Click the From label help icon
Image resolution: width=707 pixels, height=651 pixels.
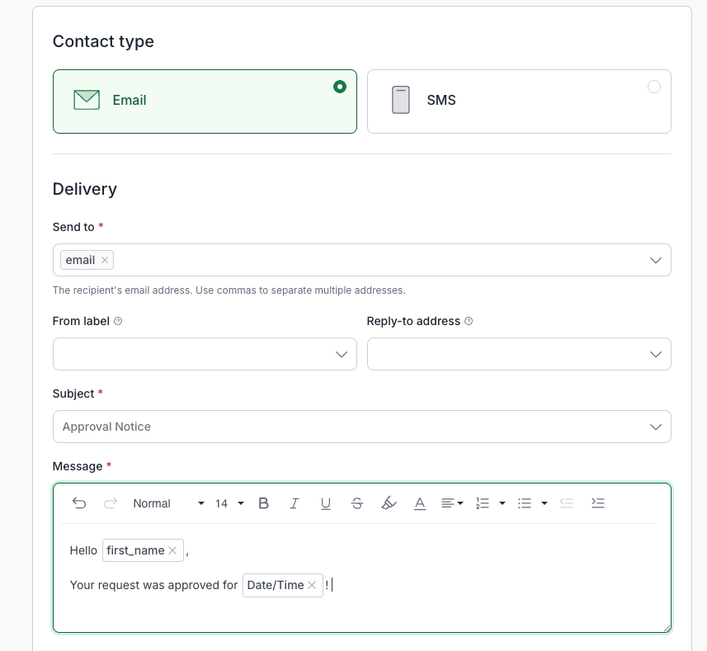point(118,321)
